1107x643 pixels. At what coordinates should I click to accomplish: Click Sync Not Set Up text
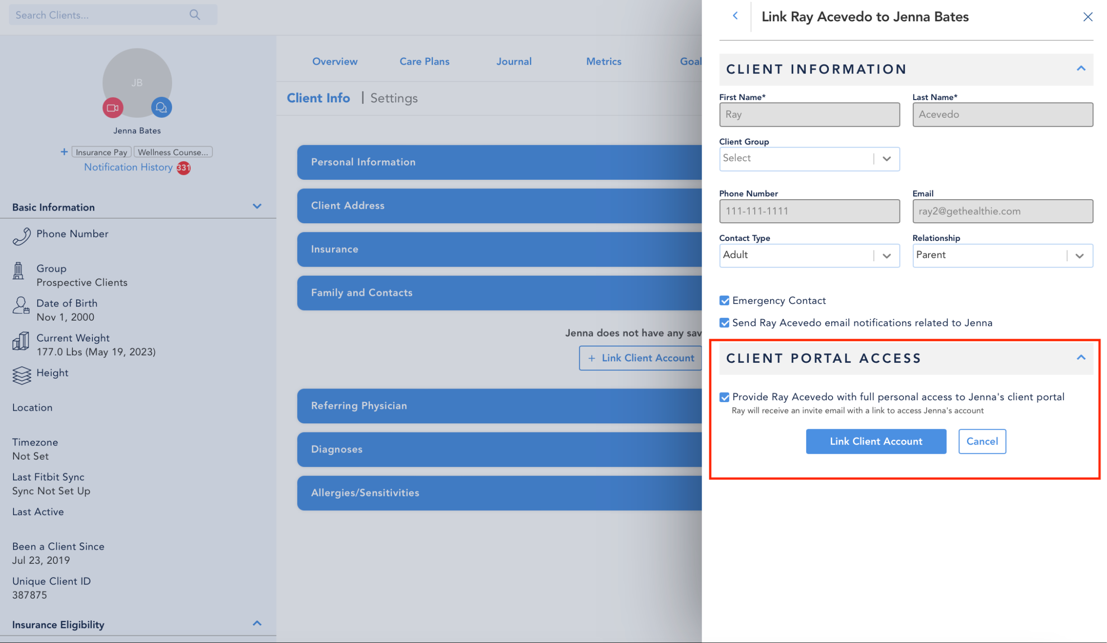(51, 491)
